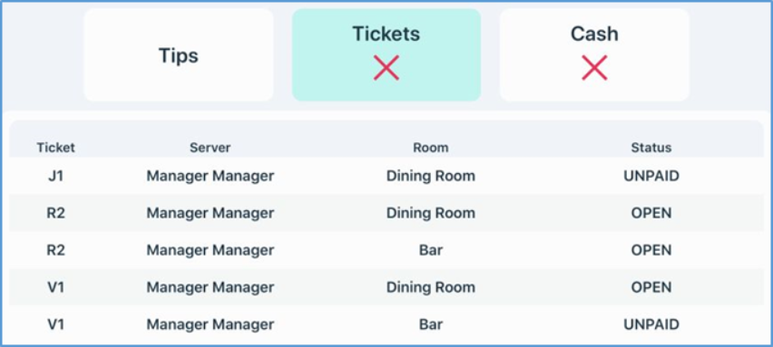
Task: Click the Status column header
Action: point(651,148)
